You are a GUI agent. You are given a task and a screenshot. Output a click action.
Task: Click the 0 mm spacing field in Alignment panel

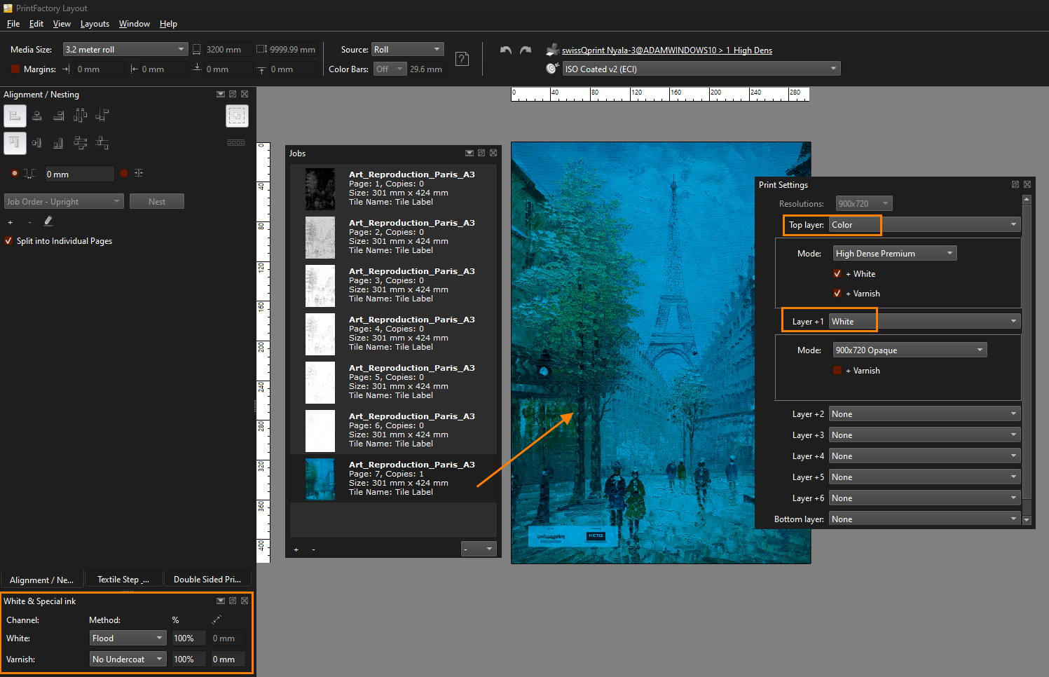click(x=79, y=174)
